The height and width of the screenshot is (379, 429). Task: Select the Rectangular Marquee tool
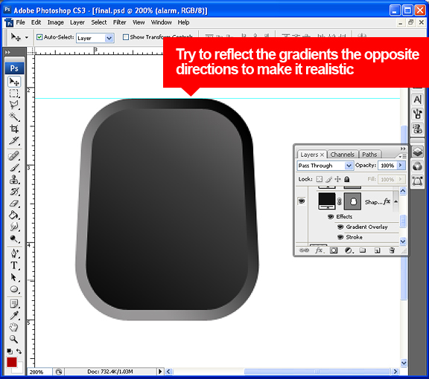pos(14,94)
